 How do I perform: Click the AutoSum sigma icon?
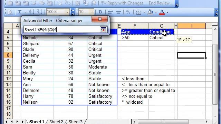(20, 12)
